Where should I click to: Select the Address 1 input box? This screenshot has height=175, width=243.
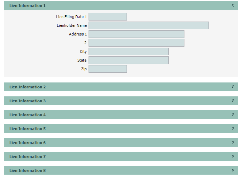pyautogui.click(x=136, y=34)
